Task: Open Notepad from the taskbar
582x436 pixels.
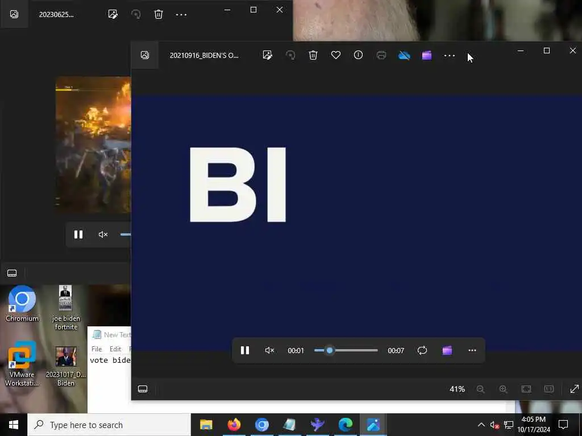Action: pyautogui.click(x=289, y=425)
